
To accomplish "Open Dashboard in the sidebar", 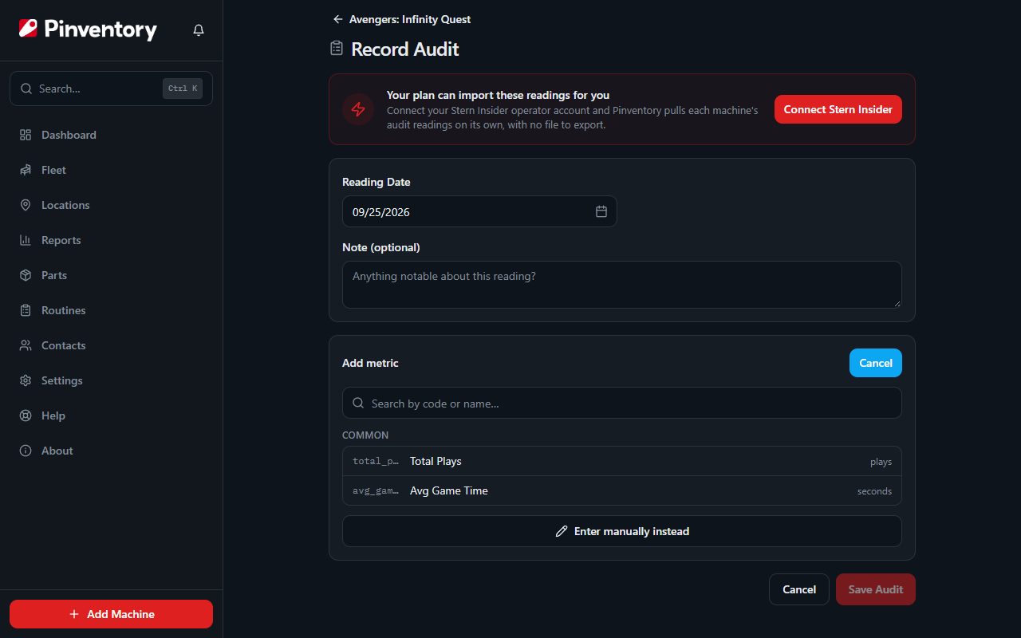I will click(x=112, y=135).
